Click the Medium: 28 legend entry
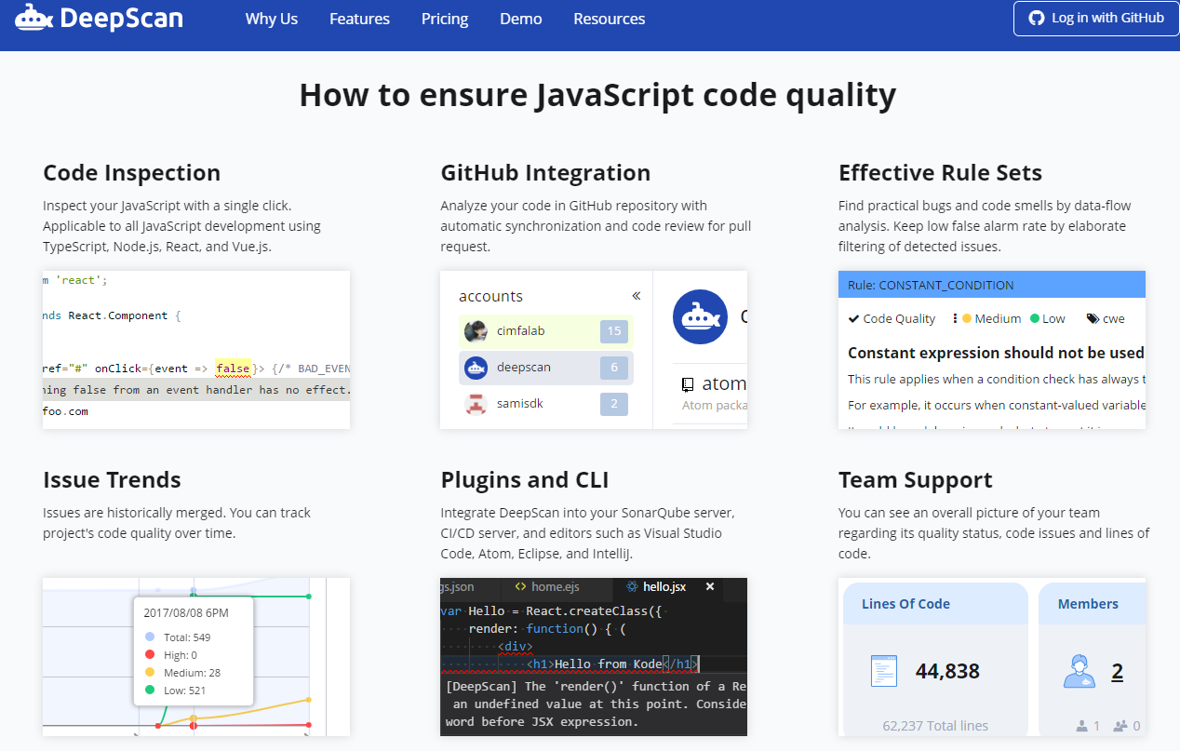Viewport: 1180px width, 751px height. [182, 673]
